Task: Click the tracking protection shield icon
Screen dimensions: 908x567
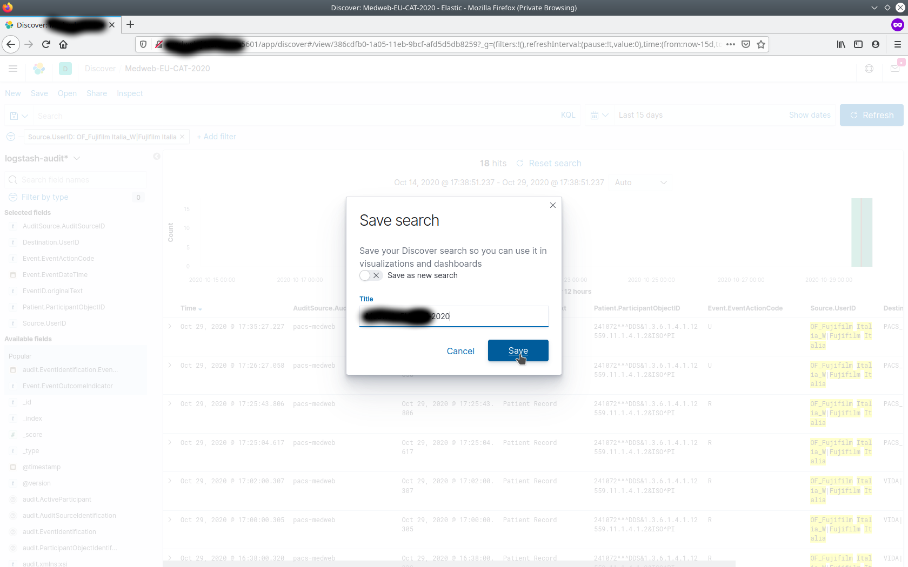Action: click(x=143, y=44)
